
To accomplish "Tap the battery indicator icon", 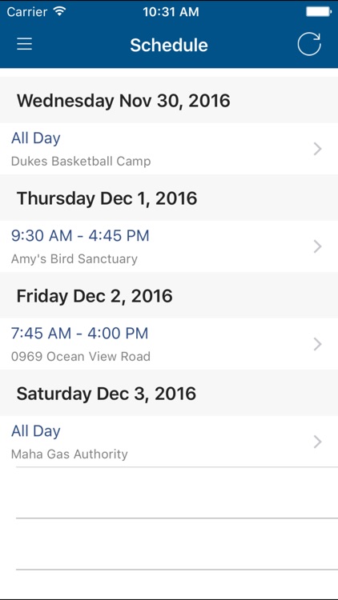I will pos(319,12).
